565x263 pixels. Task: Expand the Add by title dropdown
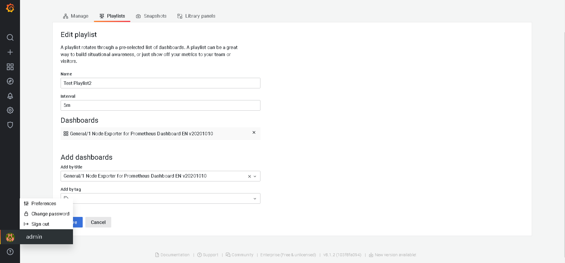(255, 176)
